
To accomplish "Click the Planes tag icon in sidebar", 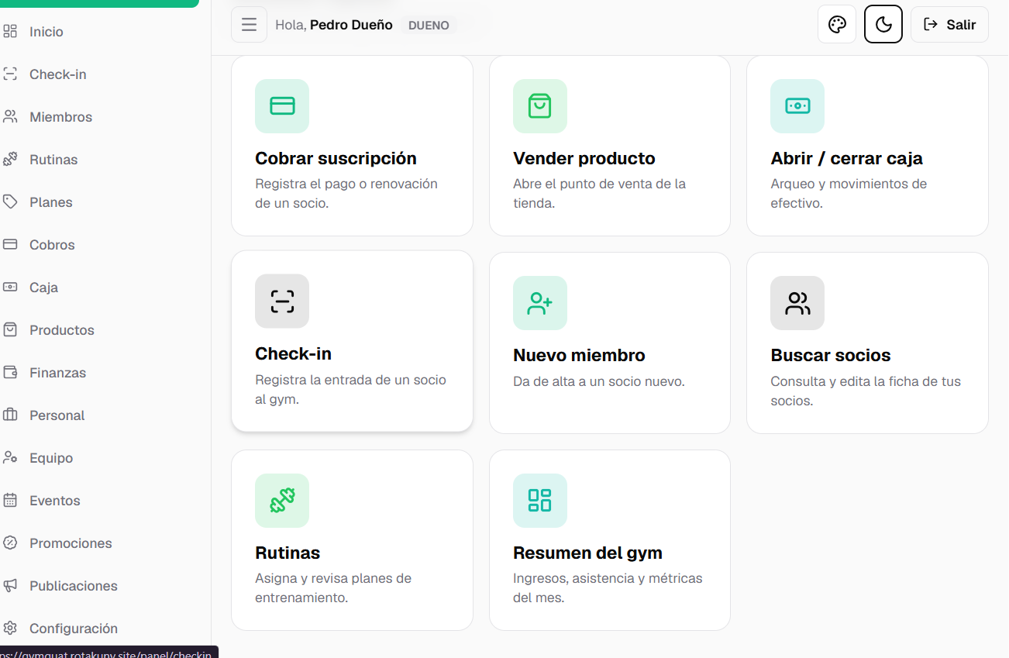I will [10, 202].
